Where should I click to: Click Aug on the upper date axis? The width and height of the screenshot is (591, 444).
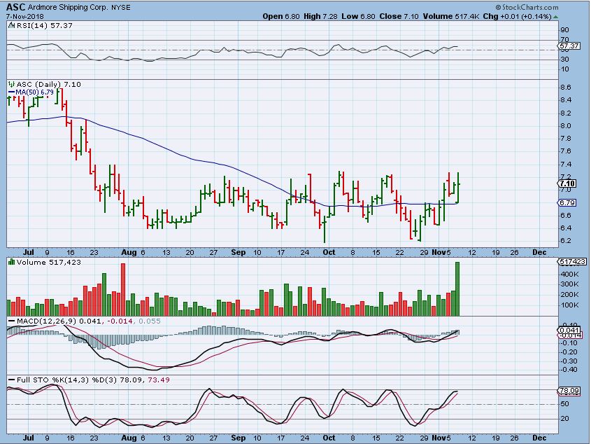tap(129, 252)
